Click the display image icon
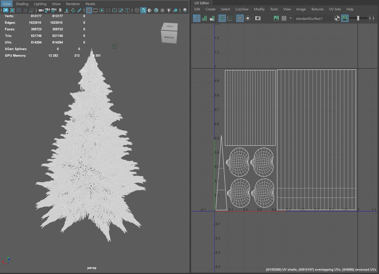 click(276, 18)
